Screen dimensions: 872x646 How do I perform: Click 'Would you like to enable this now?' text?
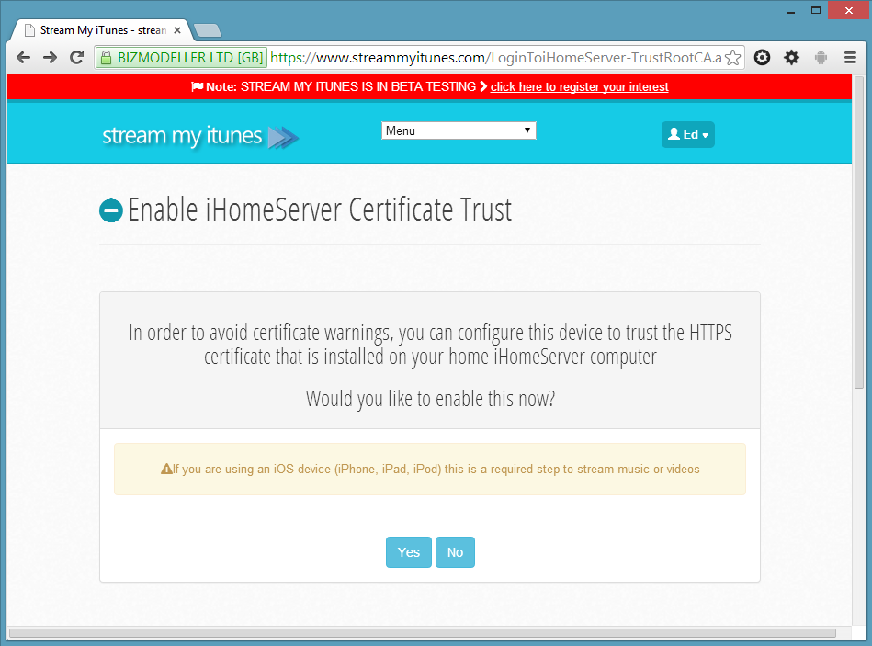(430, 399)
